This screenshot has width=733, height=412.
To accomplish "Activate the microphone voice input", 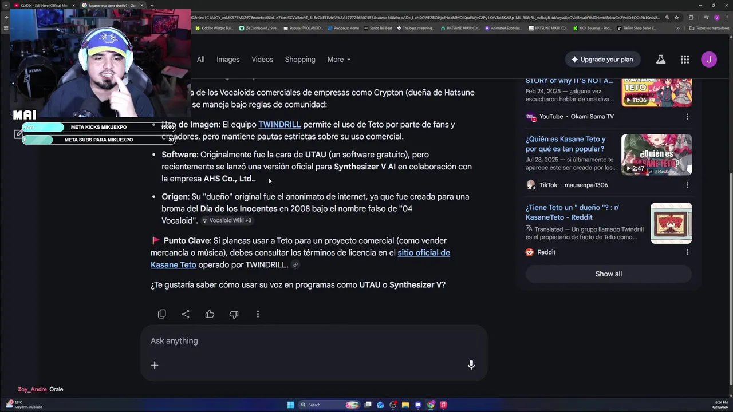I will pyautogui.click(x=471, y=365).
